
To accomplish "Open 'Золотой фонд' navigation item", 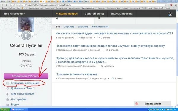I will 94,14.
